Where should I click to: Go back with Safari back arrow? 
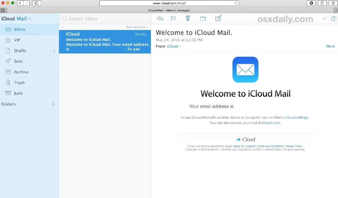point(20,3)
